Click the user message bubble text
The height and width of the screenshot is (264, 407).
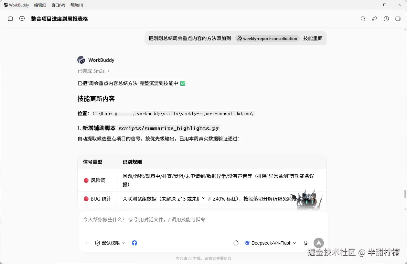235,38
